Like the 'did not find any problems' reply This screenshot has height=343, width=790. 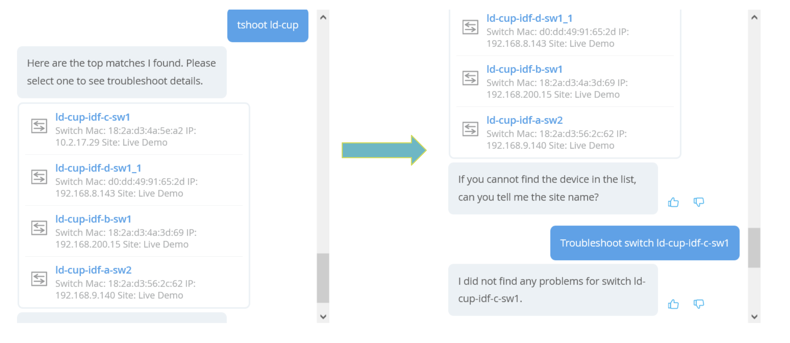(x=673, y=304)
